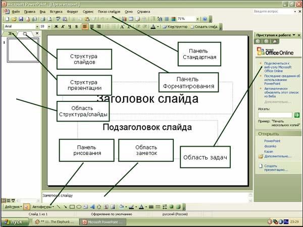Screen dimensions: 303x227
Task: Apply 3-D Style from the Drawing toolbar
Action: tap(178, 207)
